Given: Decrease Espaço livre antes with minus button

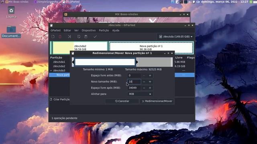Looking at the screenshot, I should [144, 76].
